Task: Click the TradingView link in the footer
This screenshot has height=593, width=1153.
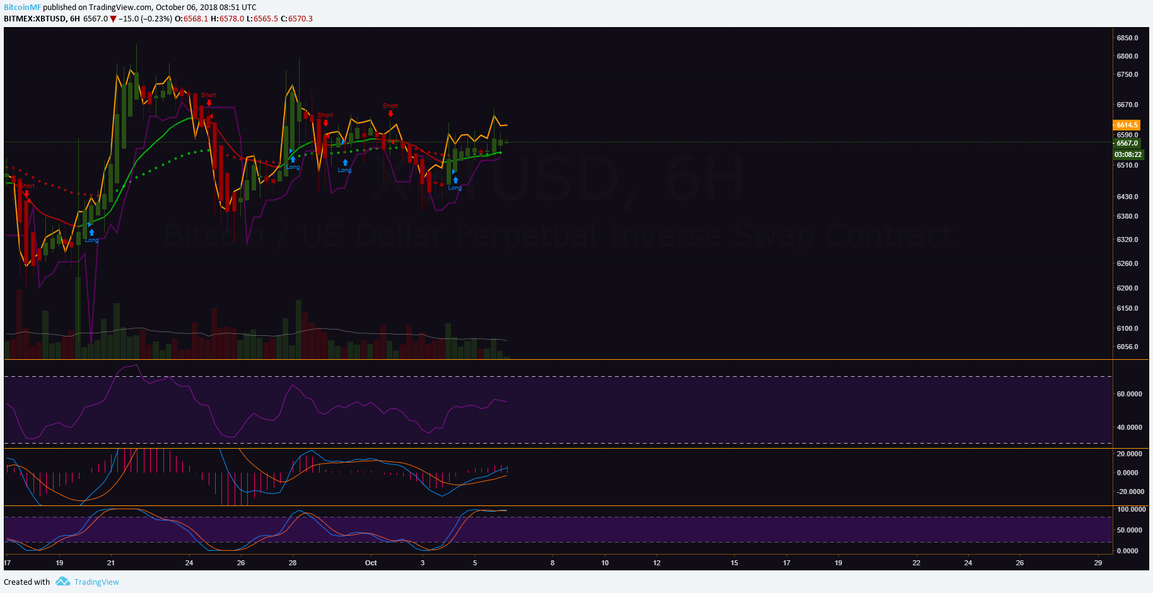Action: pyautogui.click(x=97, y=582)
